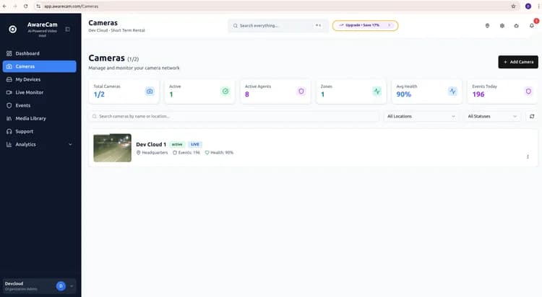The height and width of the screenshot is (297, 542).
Task: Open the browser profile avatar
Action: pos(528,6)
